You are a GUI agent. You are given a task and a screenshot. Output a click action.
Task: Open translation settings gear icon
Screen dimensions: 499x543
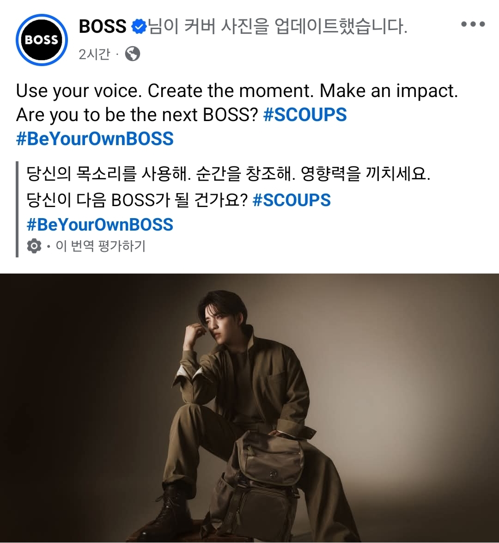(34, 246)
